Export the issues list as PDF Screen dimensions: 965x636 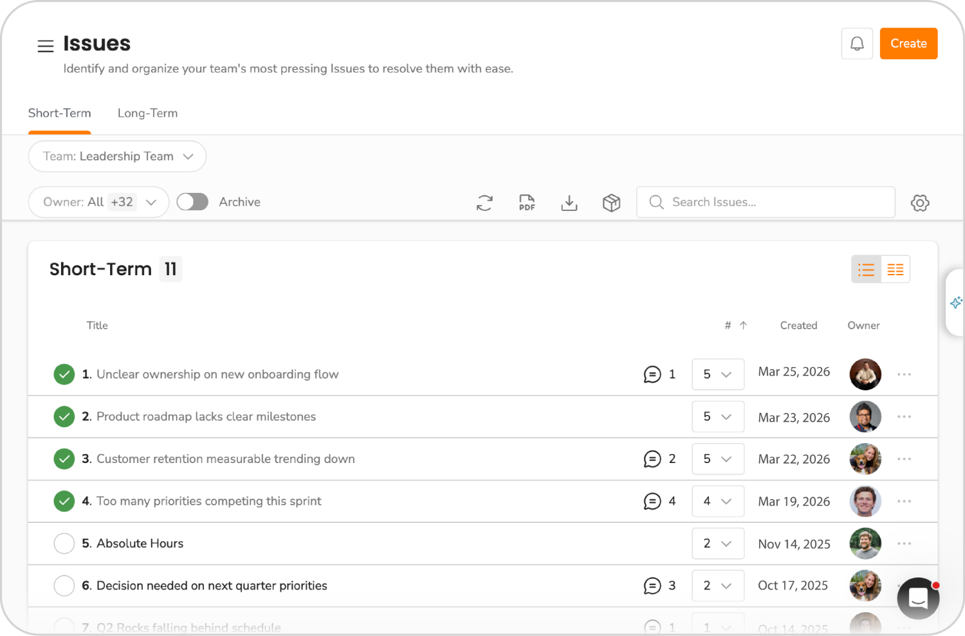click(526, 203)
